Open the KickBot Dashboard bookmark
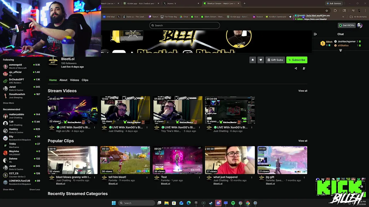This screenshot has width=369, height=207. [x=276, y=17]
